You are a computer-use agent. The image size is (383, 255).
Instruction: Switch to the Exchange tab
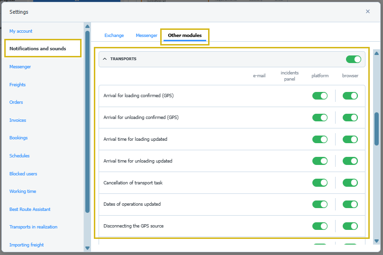pos(114,36)
